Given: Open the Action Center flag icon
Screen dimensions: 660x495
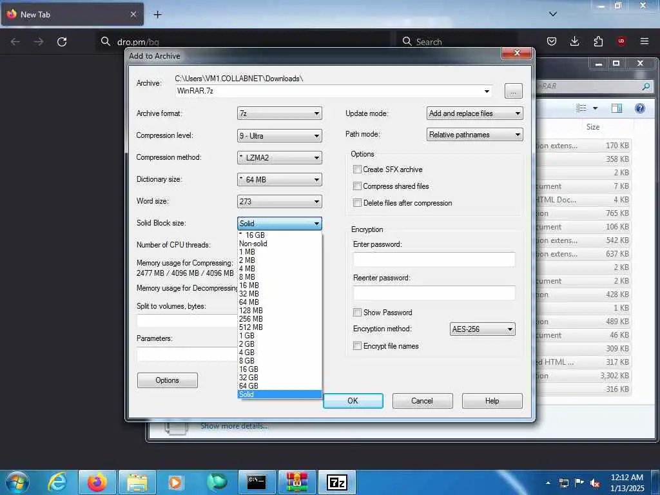Looking at the screenshot, I should [579, 483].
